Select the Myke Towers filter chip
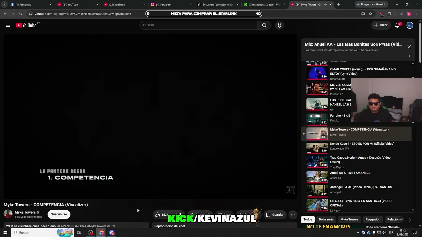422x237 pixels. coord(349,219)
